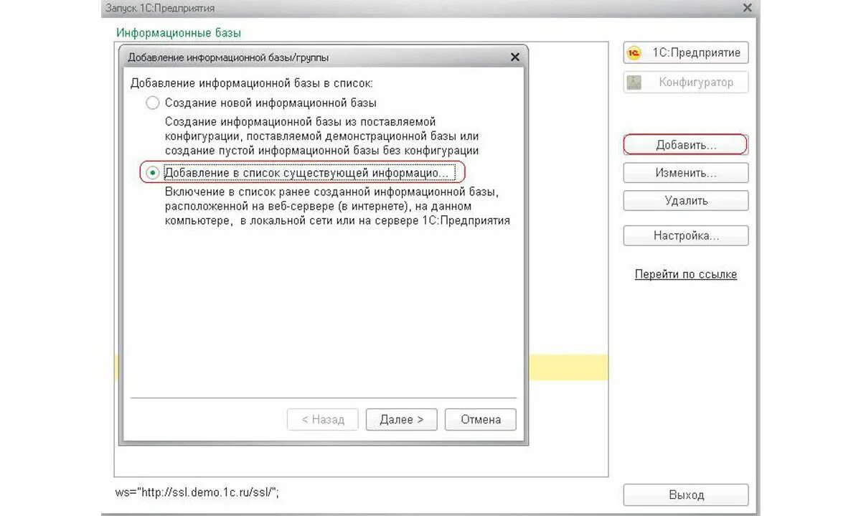Click the 1C logo icon on launch button

(634, 53)
